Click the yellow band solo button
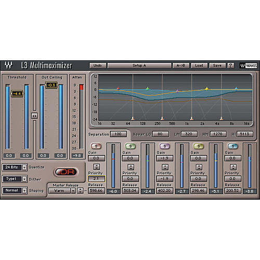Screen dimensions: 260x260 (x=199, y=146)
